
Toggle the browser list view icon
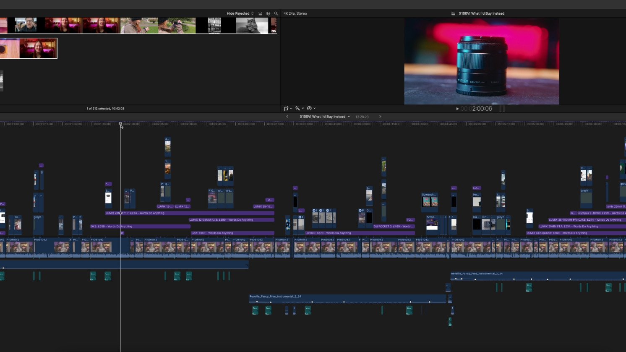click(260, 13)
